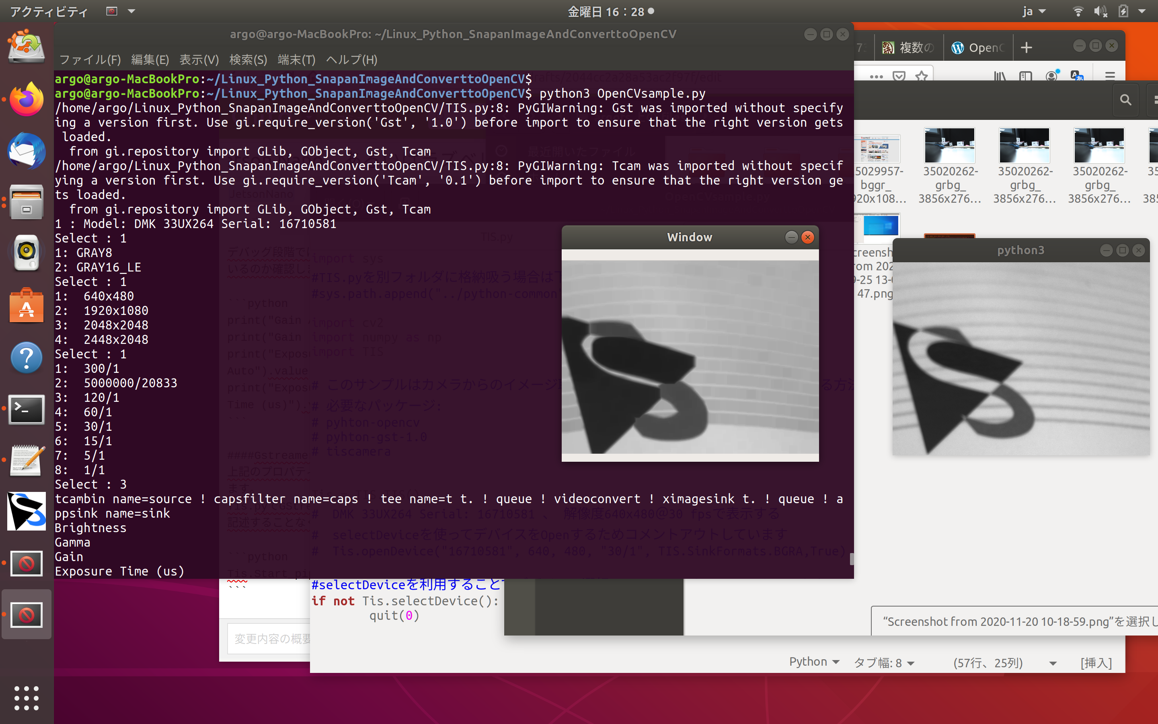Open the ヘルプ(H) terminal menu
1158x724 pixels.
(x=352, y=60)
